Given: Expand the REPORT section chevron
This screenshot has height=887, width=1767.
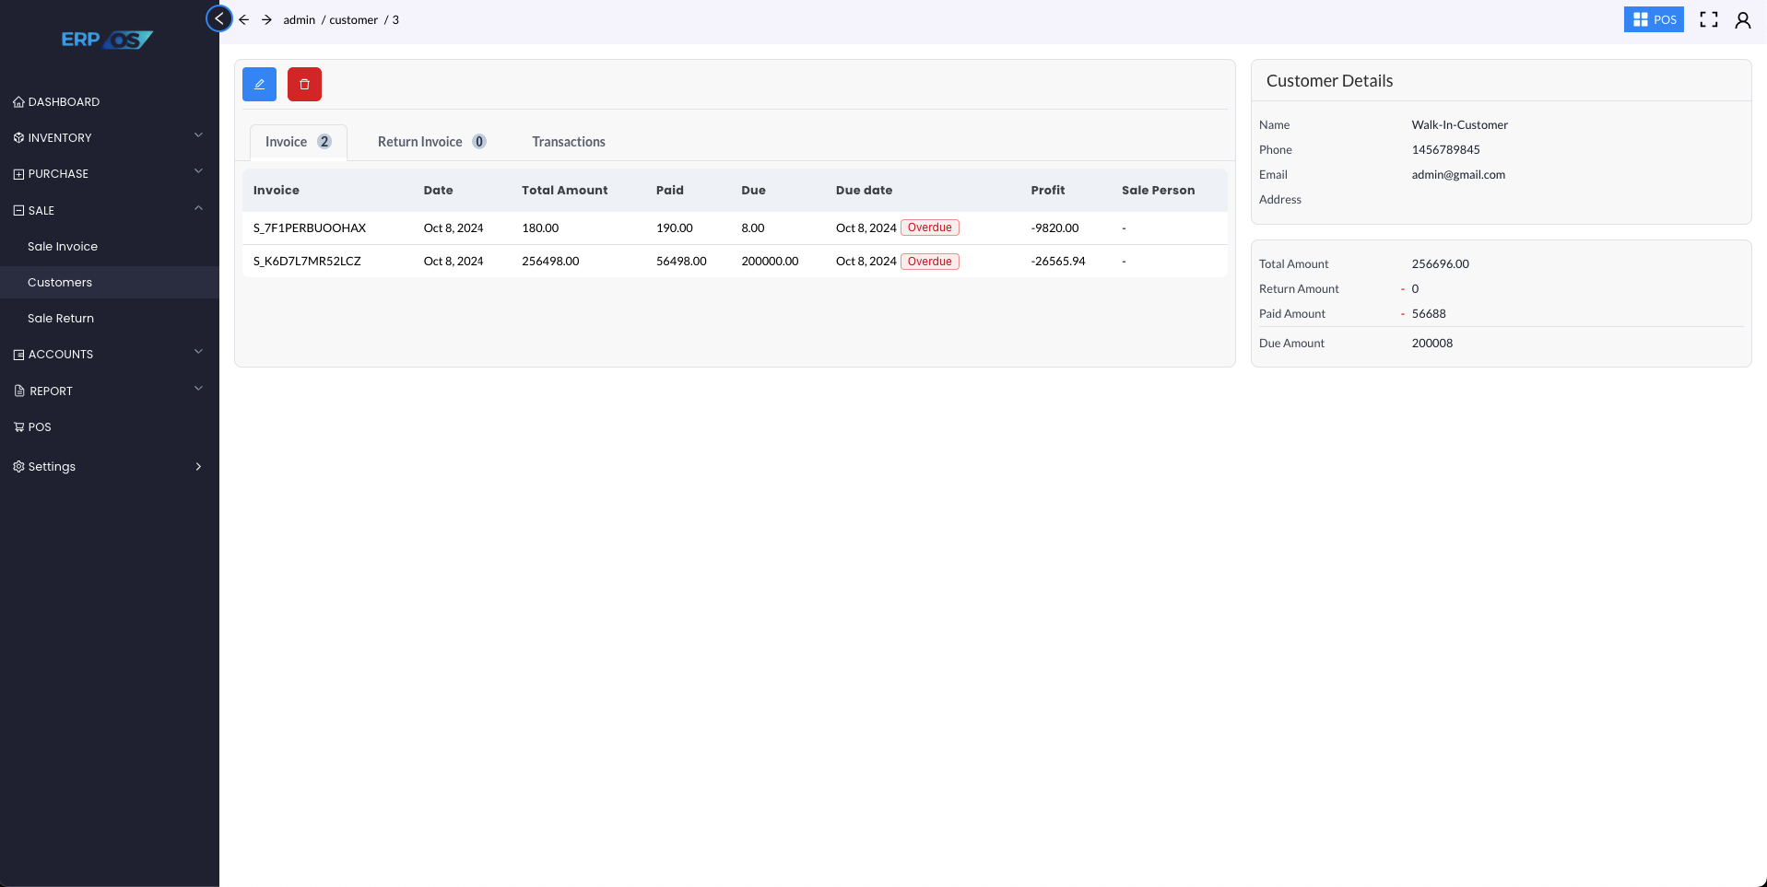Looking at the screenshot, I should (198, 389).
